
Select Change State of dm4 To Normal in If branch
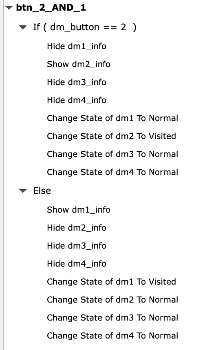click(x=112, y=172)
